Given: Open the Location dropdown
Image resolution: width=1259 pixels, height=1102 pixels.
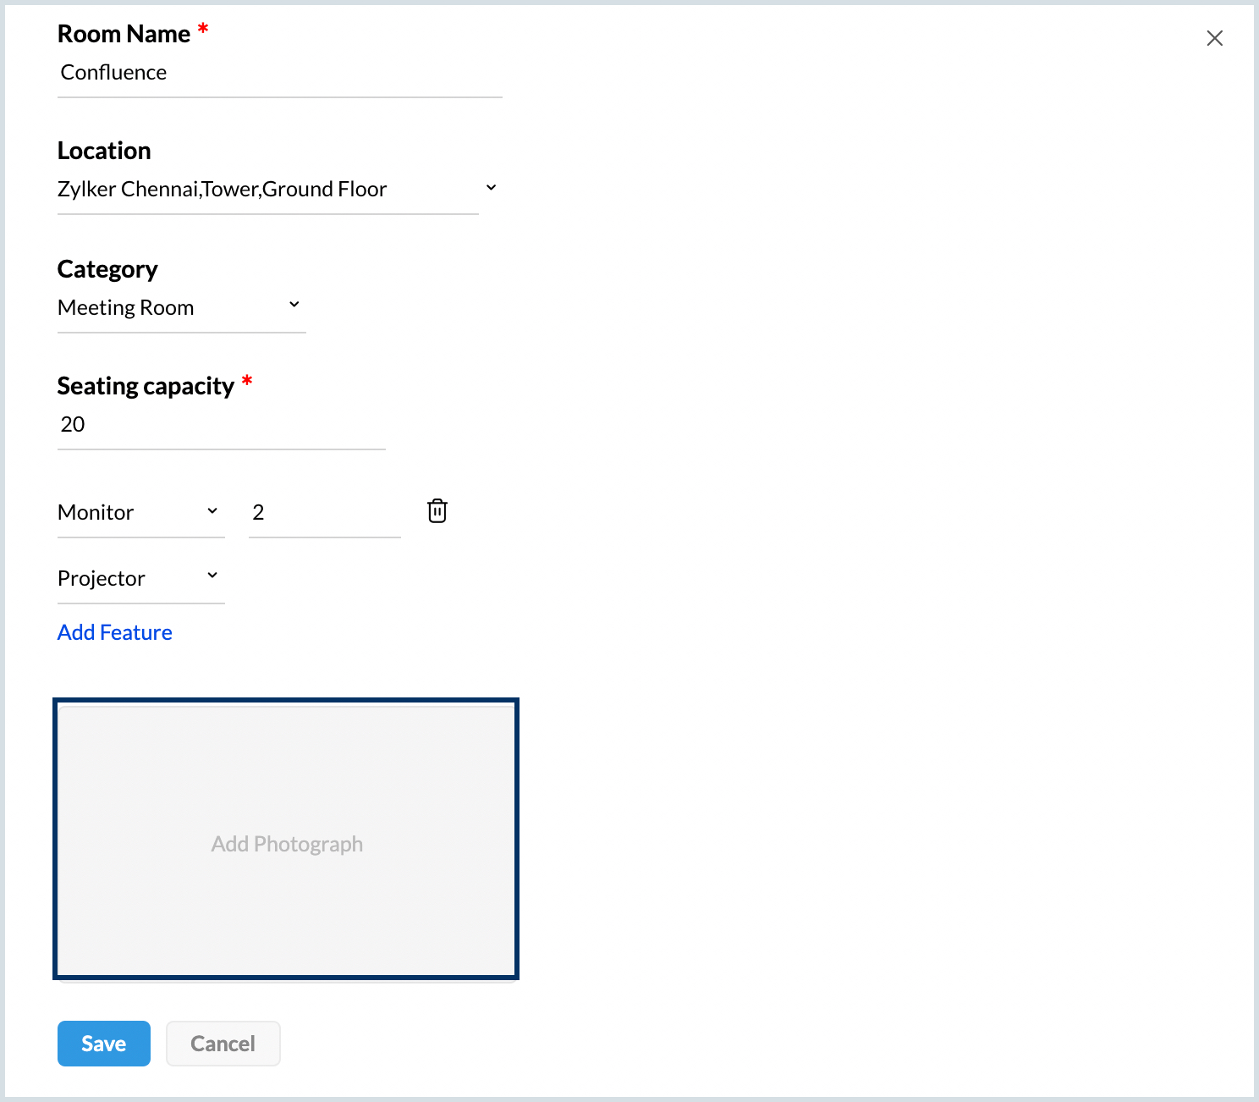Looking at the screenshot, I should tap(278, 189).
